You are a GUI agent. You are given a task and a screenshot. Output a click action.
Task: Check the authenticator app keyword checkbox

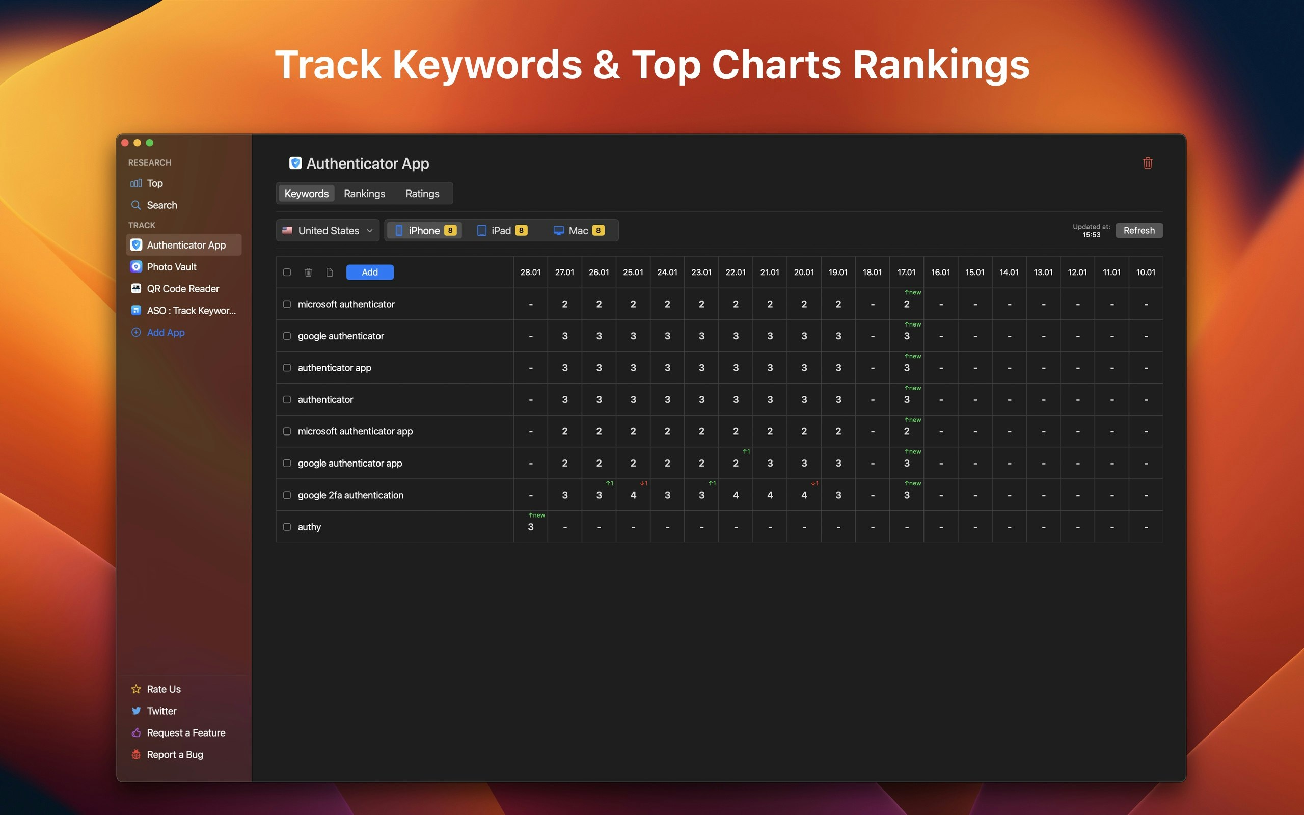tap(287, 368)
